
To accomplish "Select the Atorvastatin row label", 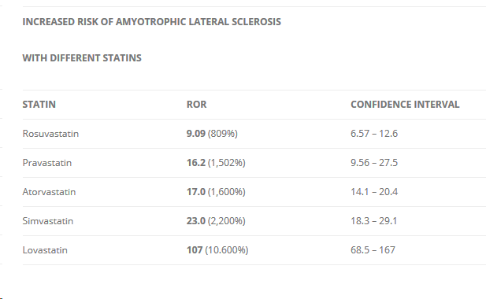I will (x=49, y=192).
